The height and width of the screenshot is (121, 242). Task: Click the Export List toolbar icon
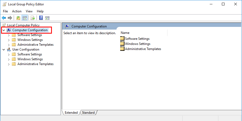[x=33, y=18]
